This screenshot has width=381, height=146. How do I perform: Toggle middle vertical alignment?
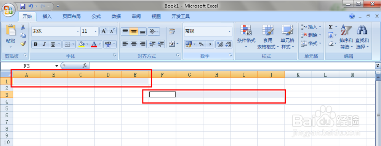[x=134, y=31]
